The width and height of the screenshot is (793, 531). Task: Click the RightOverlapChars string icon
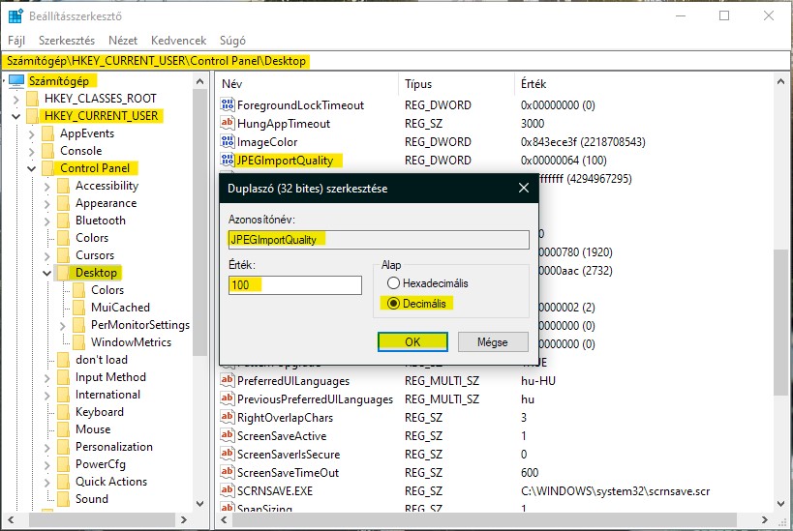(x=228, y=417)
